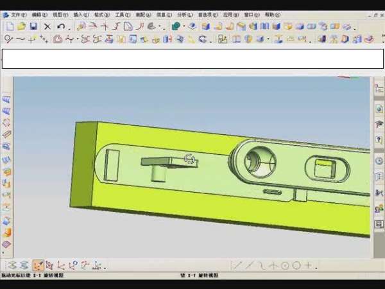385x289 pixels.
Task: Click the New file icon
Action: click(9, 26)
